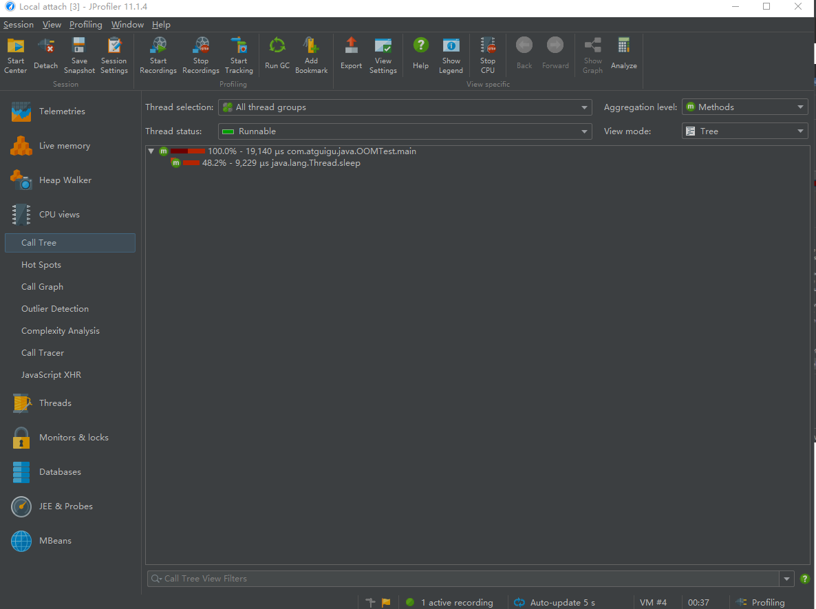Switch to the Hot Spots tab
The height and width of the screenshot is (609, 816).
[x=41, y=264]
